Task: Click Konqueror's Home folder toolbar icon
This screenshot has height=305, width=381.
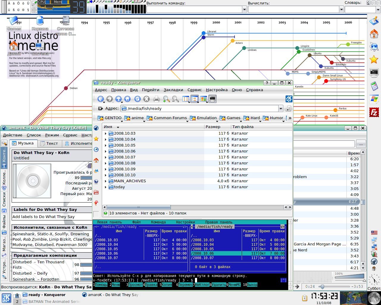Action: pos(127,99)
